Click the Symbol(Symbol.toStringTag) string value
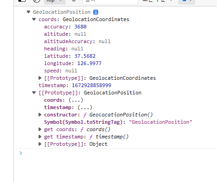217x182 pixels. coord(161,122)
